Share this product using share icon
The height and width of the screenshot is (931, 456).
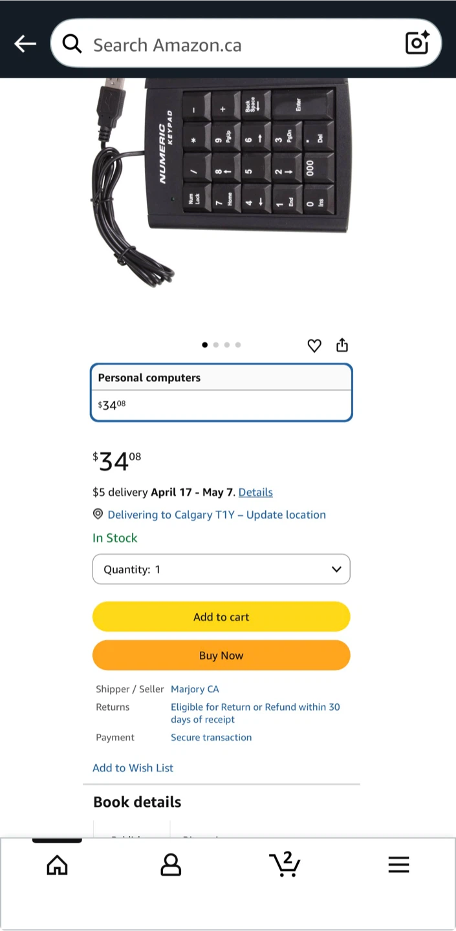pos(342,345)
